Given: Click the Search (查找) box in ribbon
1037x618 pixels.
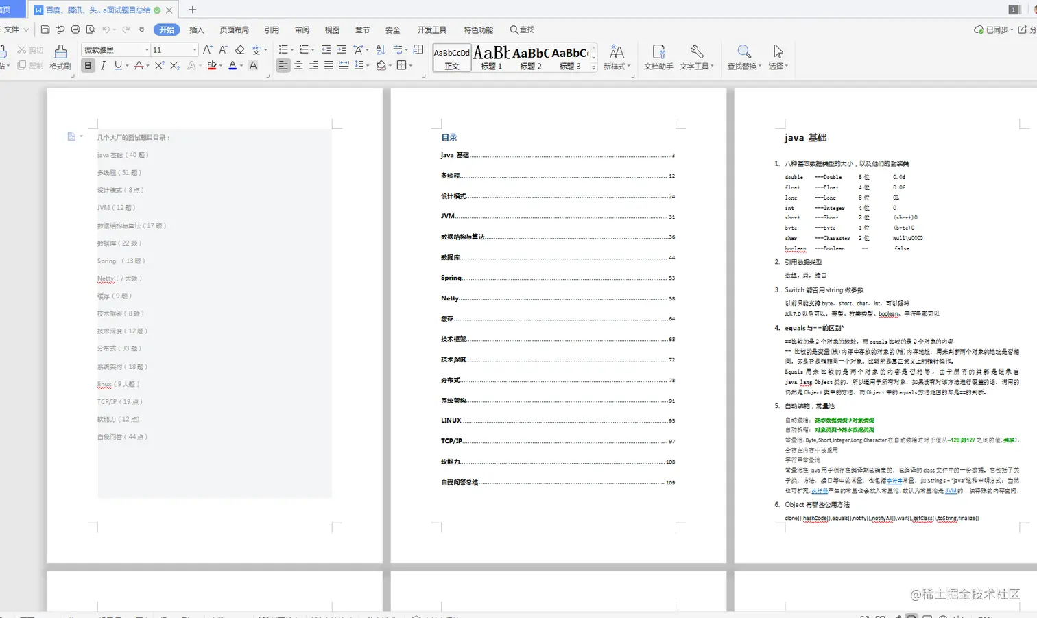Looking at the screenshot, I should (x=523, y=29).
